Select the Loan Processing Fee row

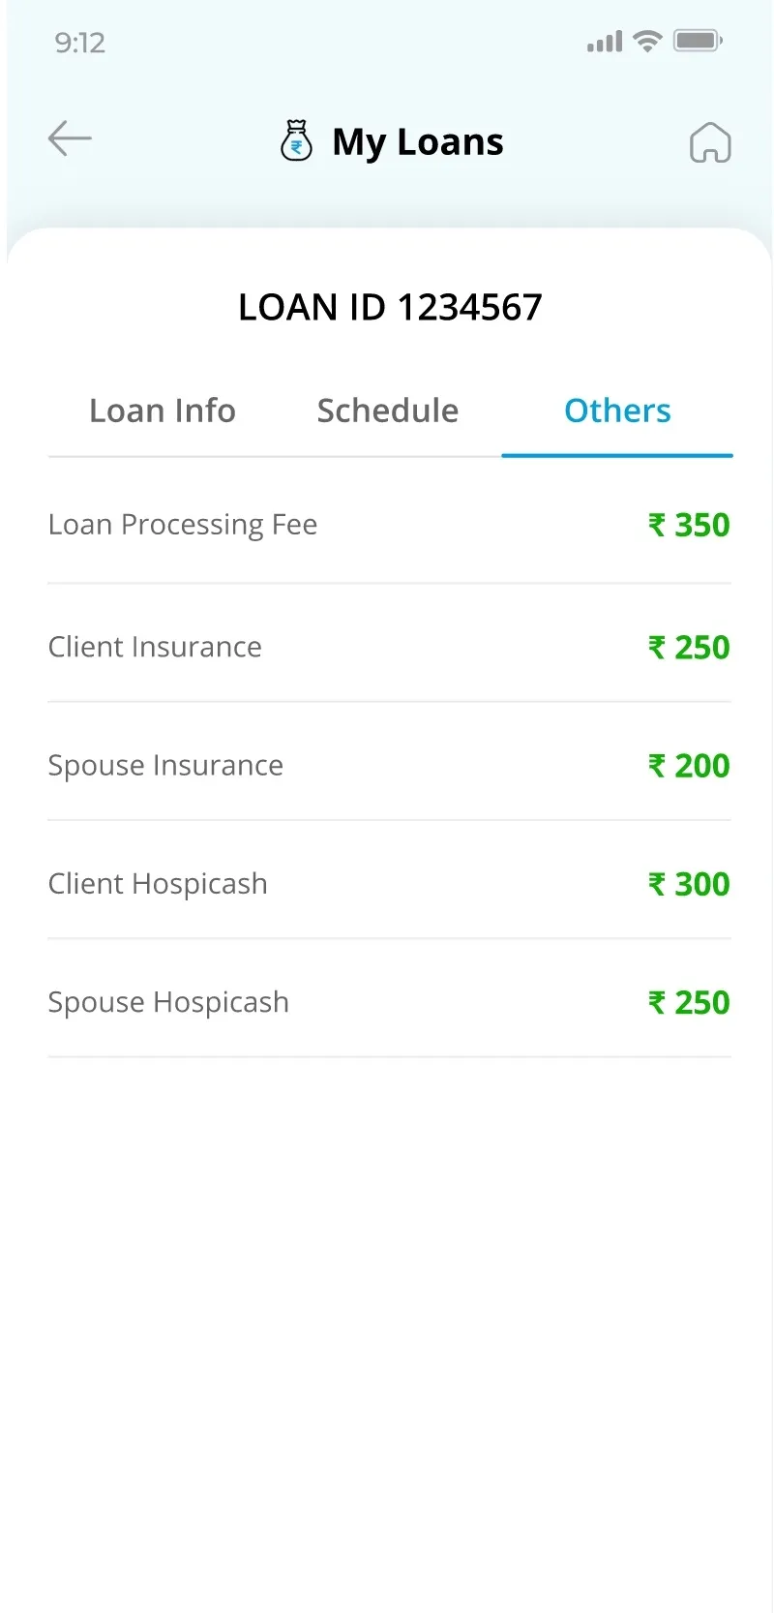(182, 524)
